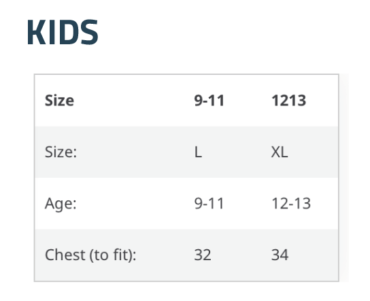Click the 1213 column header
Screen dimensions: 370x301
pos(289,101)
